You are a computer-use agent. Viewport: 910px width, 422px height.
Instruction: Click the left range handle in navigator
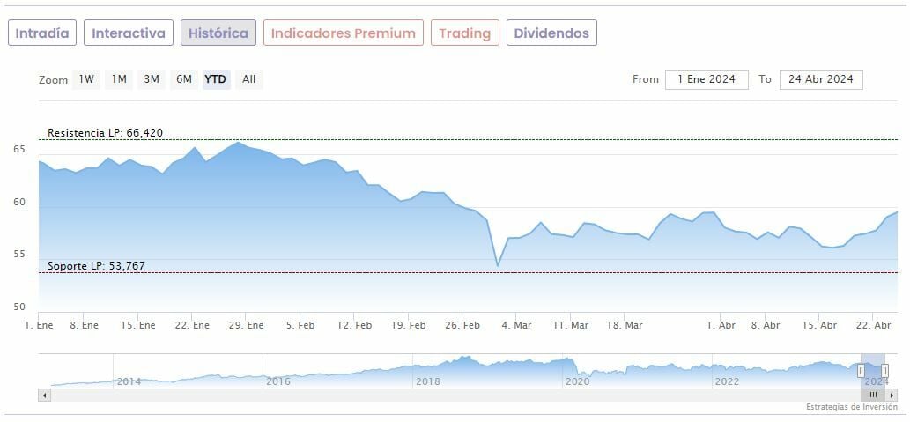pos(861,371)
